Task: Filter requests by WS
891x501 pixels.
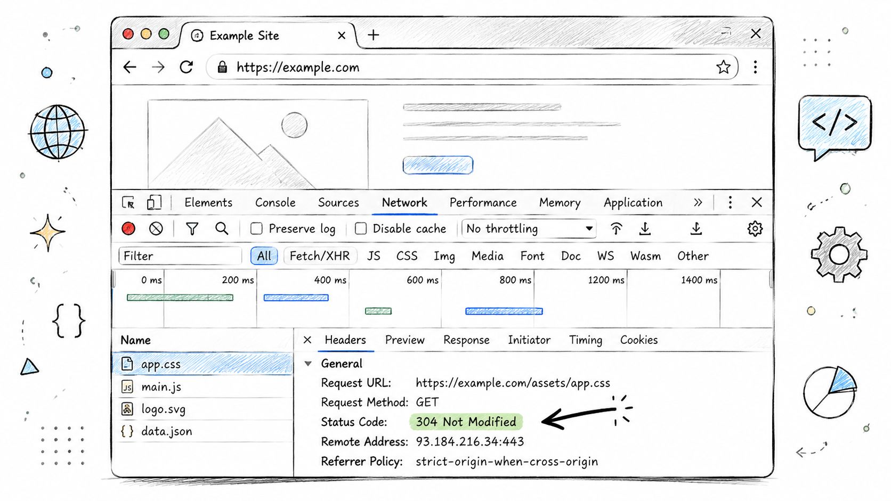Action: (605, 256)
